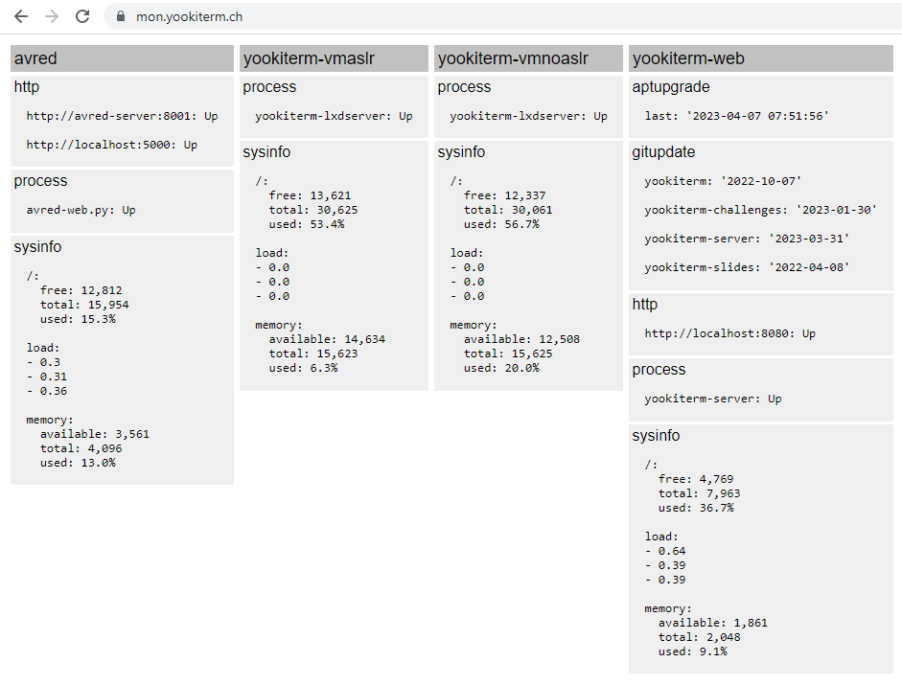Image resolution: width=902 pixels, height=685 pixels.
Task: Click vmaslr memory total 15,623
Action: (313, 354)
